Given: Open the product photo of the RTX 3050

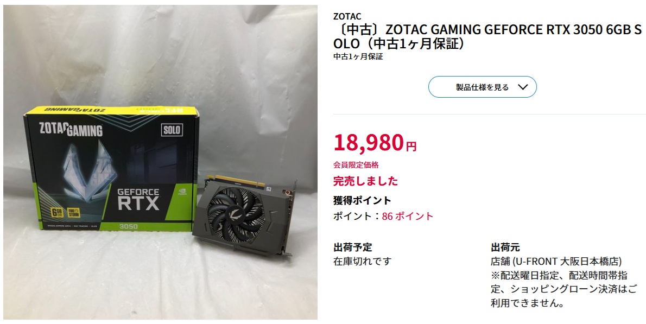Looking at the screenshot, I should tap(160, 162).
